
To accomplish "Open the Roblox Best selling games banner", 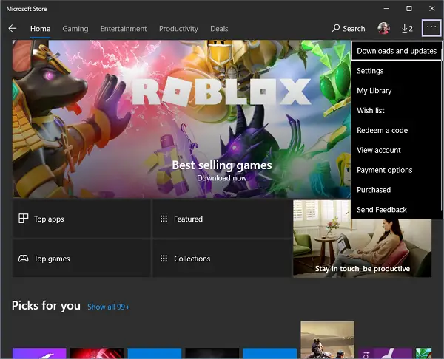I will click(x=181, y=119).
